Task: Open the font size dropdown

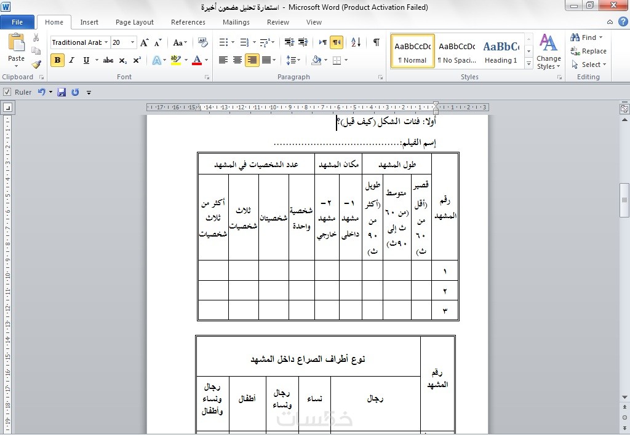Action: click(x=132, y=42)
